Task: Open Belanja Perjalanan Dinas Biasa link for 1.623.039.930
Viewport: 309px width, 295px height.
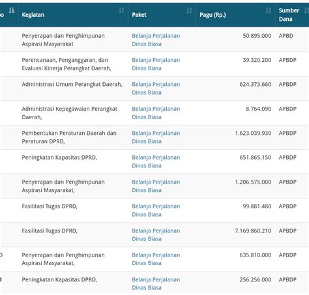Action: coord(156,137)
